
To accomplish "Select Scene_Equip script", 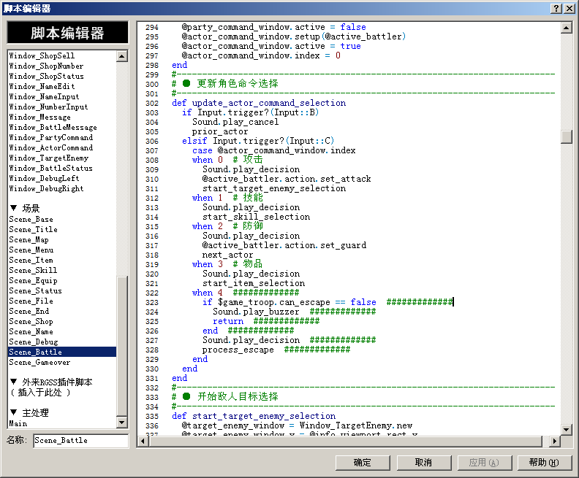I will pos(33,281).
